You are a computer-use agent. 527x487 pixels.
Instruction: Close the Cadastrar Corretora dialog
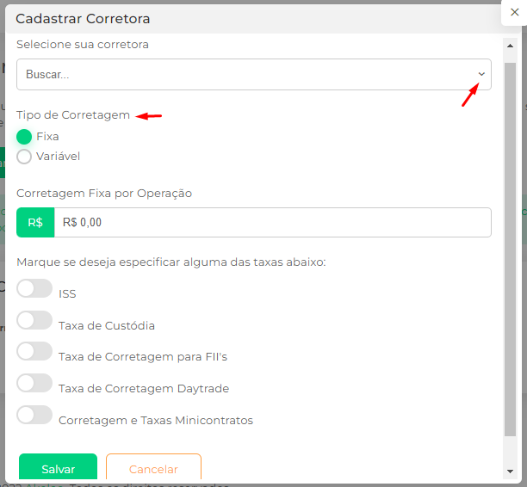pos(514,12)
